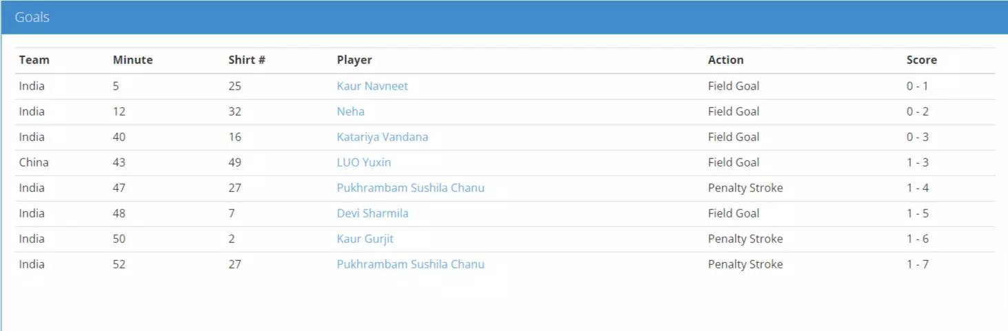Click the Goals panel heading

(x=32, y=17)
